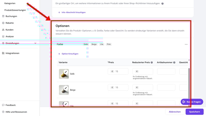Click Artikelnummer field for Gelb

coord(166,72)
